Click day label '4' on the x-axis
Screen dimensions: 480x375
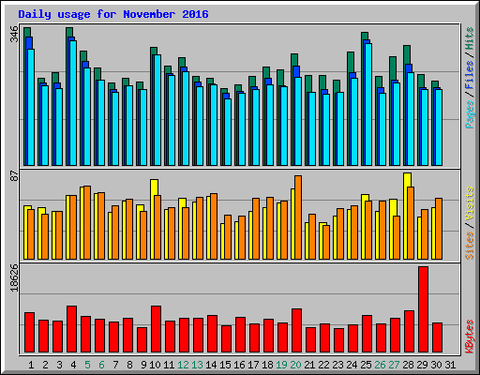point(73,365)
